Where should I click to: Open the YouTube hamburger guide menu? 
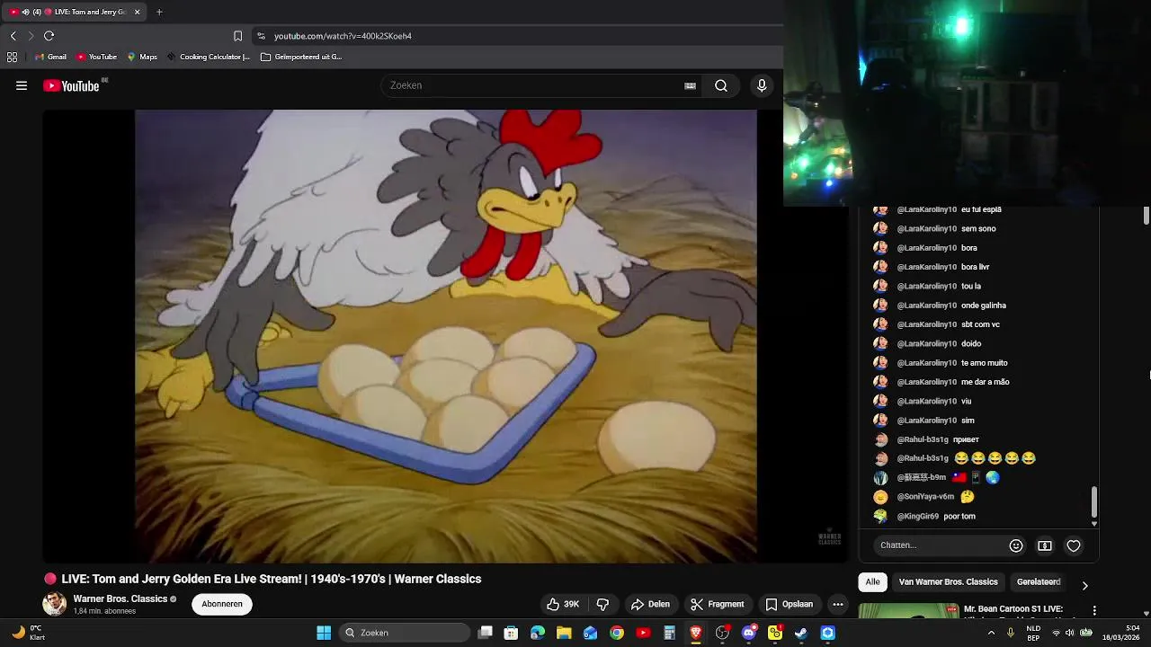click(x=22, y=85)
